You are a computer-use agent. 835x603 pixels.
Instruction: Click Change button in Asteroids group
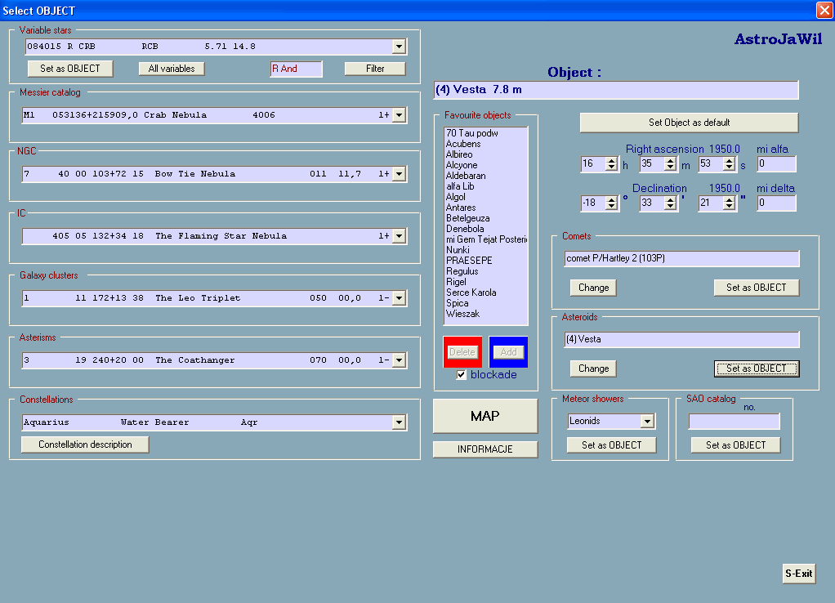(593, 368)
